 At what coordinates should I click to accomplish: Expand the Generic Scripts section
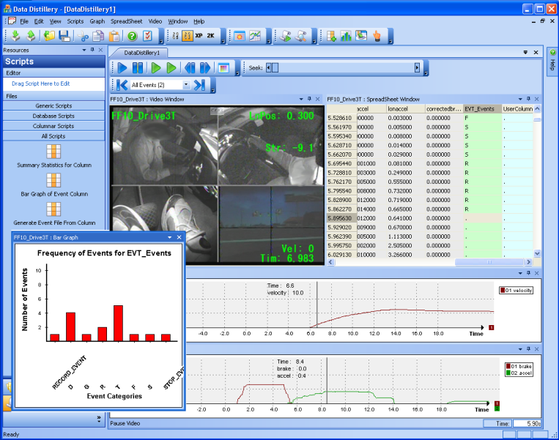53,106
